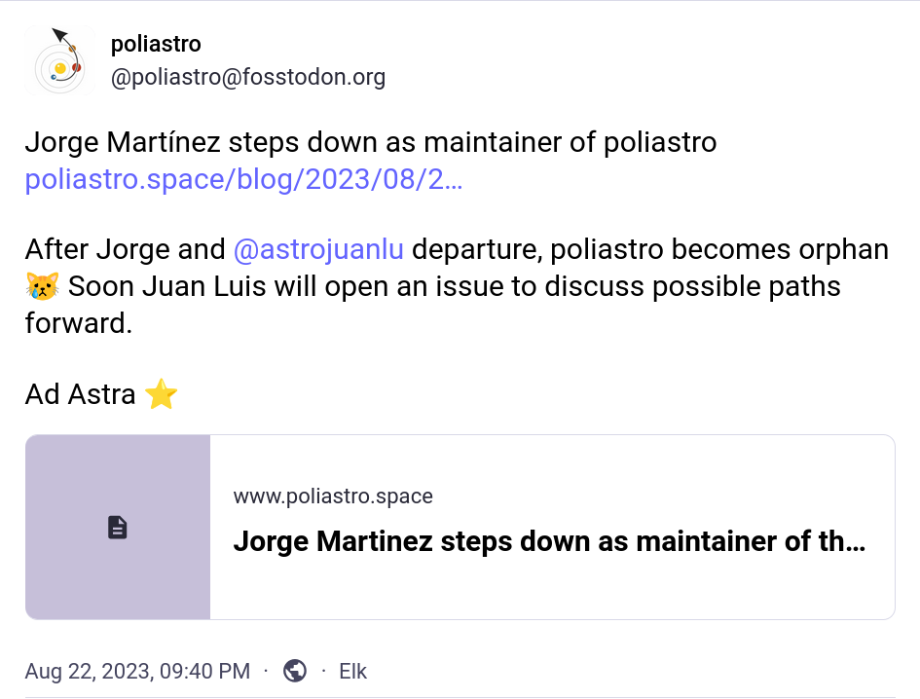Open the poliastro display name profile
This screenshot has width=920, height=699.
pyautogui.click(x=156, y=44)
